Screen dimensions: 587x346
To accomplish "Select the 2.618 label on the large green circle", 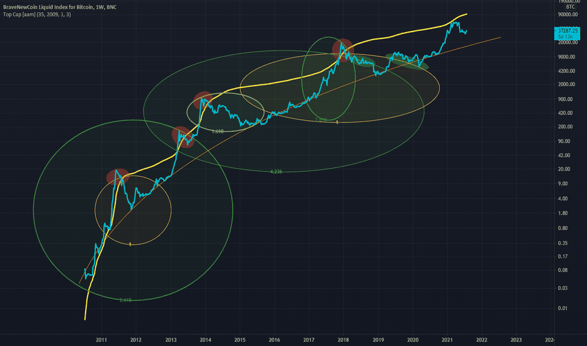I will [125, 300].
